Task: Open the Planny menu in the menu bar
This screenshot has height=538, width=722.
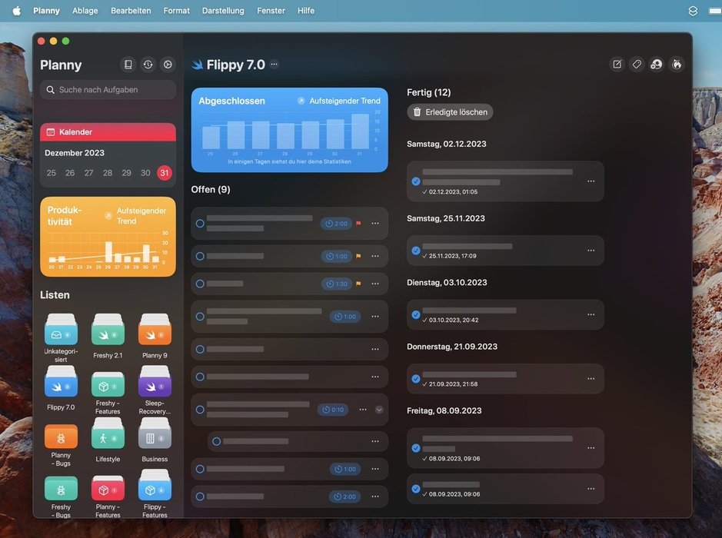Action: tap(46, 11)
